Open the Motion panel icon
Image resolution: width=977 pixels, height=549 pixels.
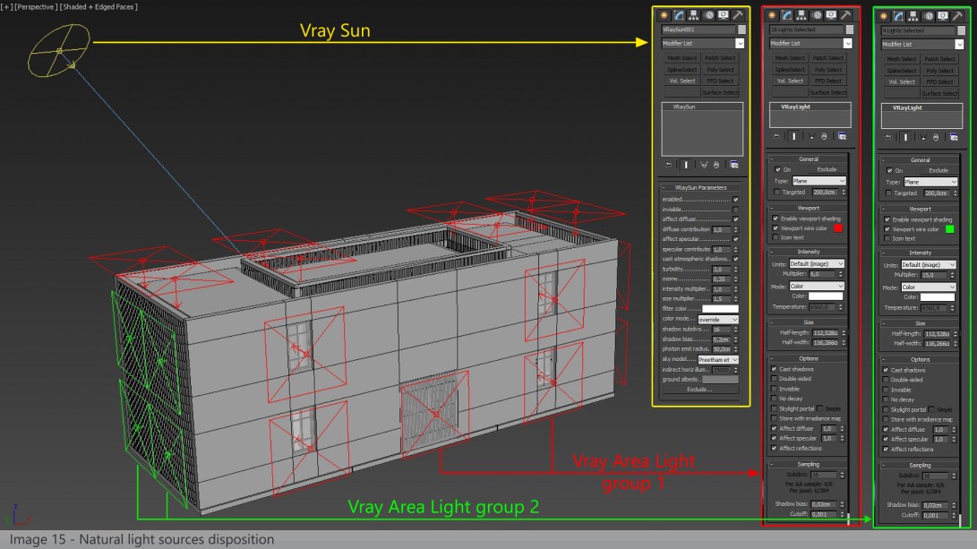pos(708,14)
